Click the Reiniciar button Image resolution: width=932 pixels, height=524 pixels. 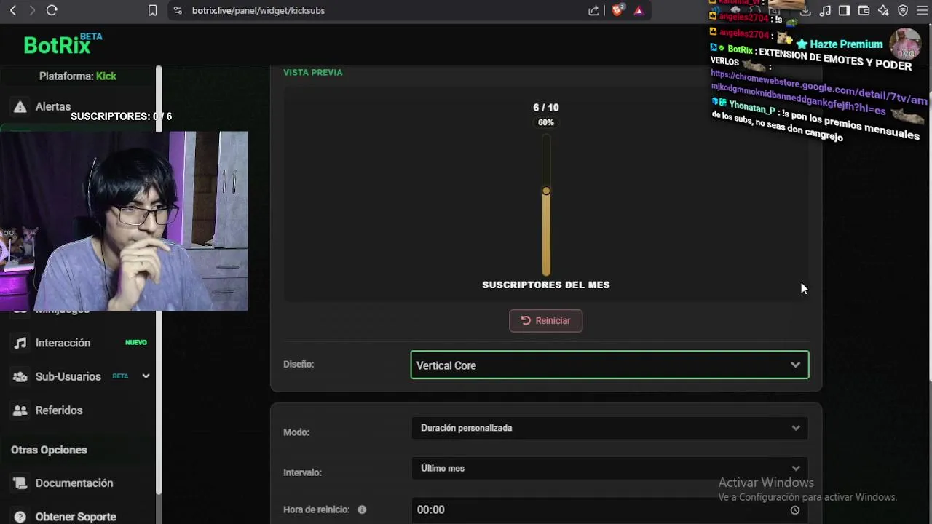pyautogui.click(x=545, y=320)
